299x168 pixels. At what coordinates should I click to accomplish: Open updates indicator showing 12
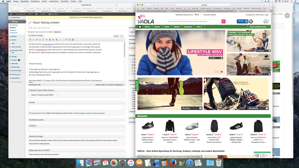pos(30,14)
